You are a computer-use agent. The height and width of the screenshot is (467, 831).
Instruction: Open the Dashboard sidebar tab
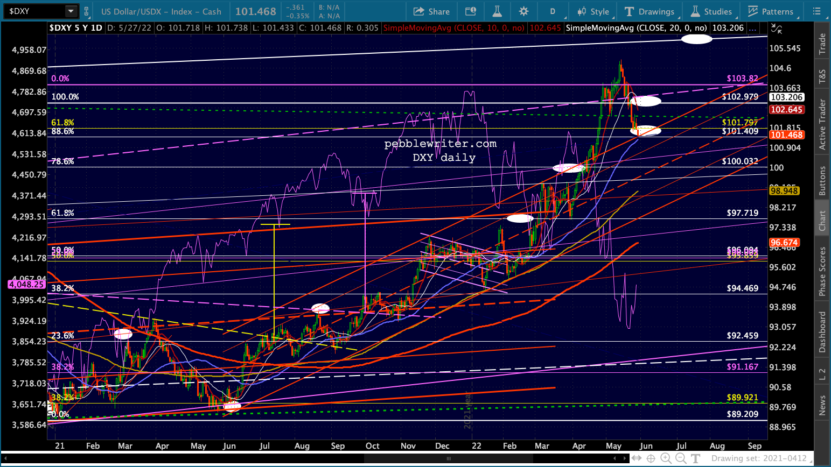point(822,332)
